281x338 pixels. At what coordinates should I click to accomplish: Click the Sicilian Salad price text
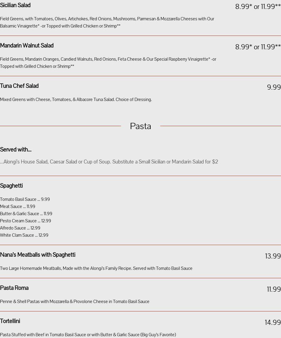258,7
